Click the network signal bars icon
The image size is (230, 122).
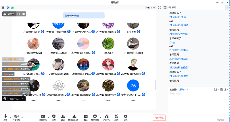12,7
